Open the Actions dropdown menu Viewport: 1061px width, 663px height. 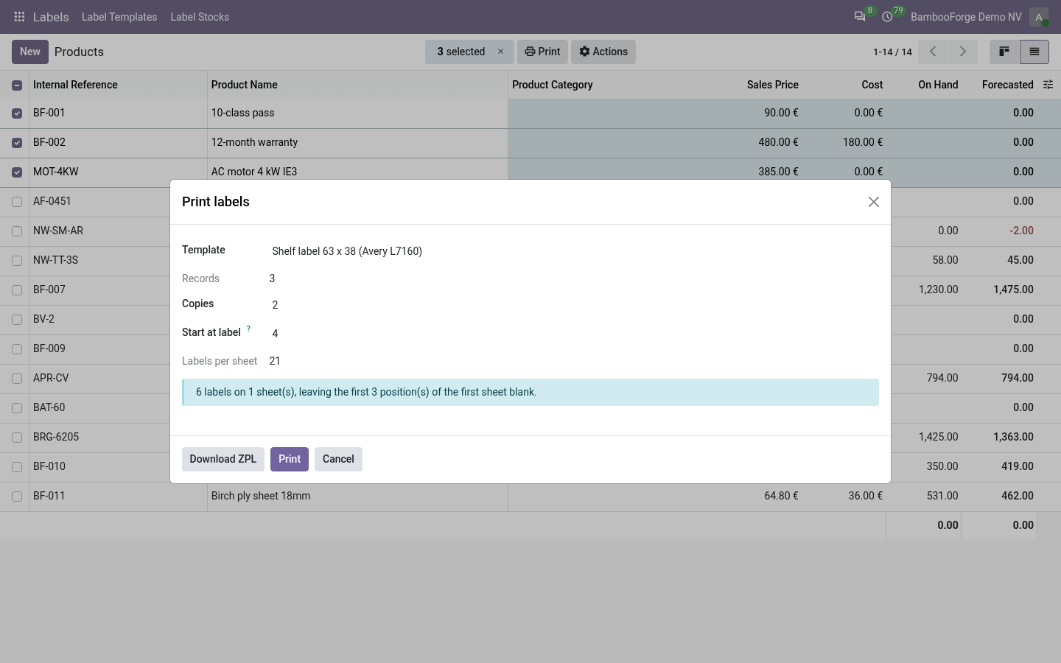603,52
